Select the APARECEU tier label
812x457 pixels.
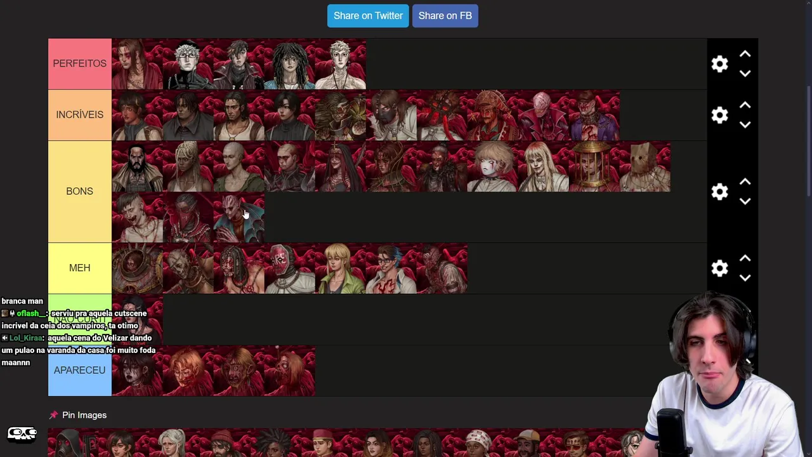pyautogui.click(x=80, y=370)
